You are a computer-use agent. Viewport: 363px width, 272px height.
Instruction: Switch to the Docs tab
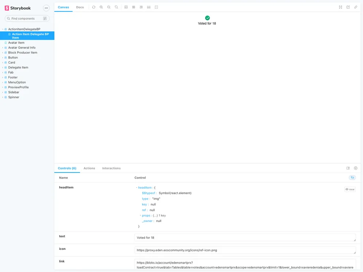coord(80,7)
